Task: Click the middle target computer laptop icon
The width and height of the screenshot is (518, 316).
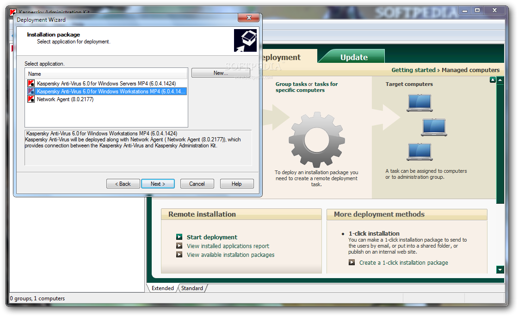Action: tap(434, 128)
